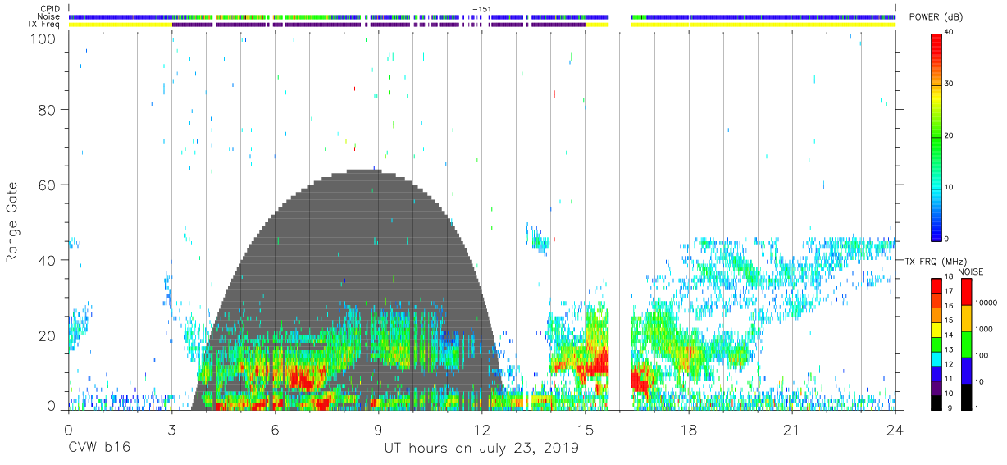Click the 24 hour tick on time axis
This screenshot has height=465, width=1007.
point(895,430)
